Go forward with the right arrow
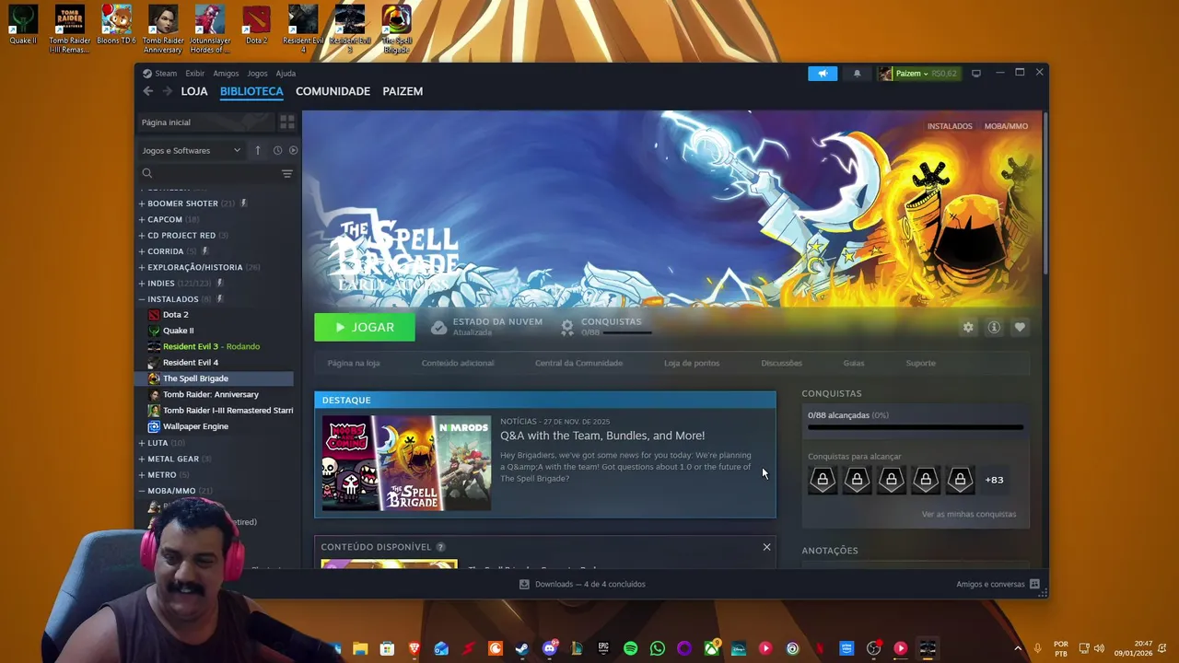Viewport: 1179px width, 663px height. [x=167, y=91]
